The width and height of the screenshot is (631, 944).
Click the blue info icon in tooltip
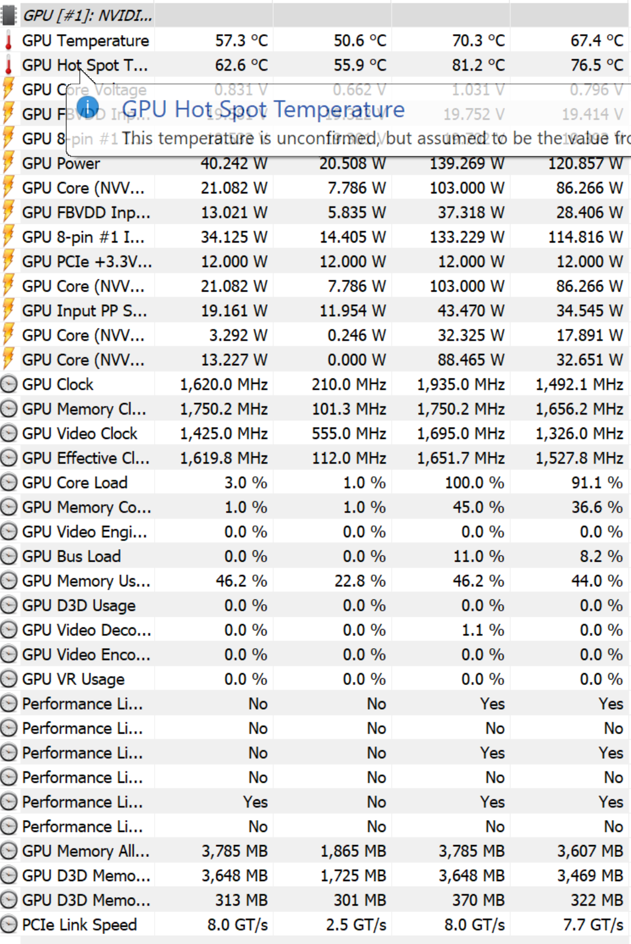(x=88, y=107)
